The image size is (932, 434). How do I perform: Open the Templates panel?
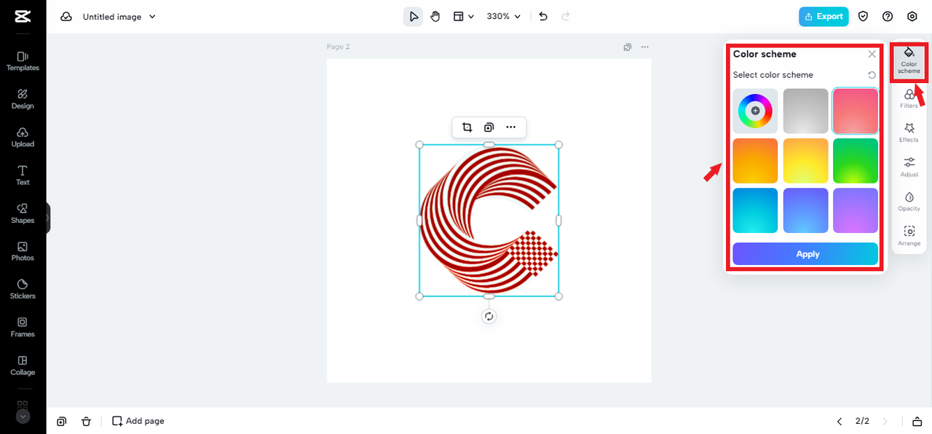tap(23, 61)
